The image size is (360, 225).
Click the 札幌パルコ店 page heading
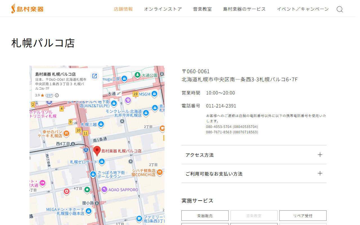(43, 43)
